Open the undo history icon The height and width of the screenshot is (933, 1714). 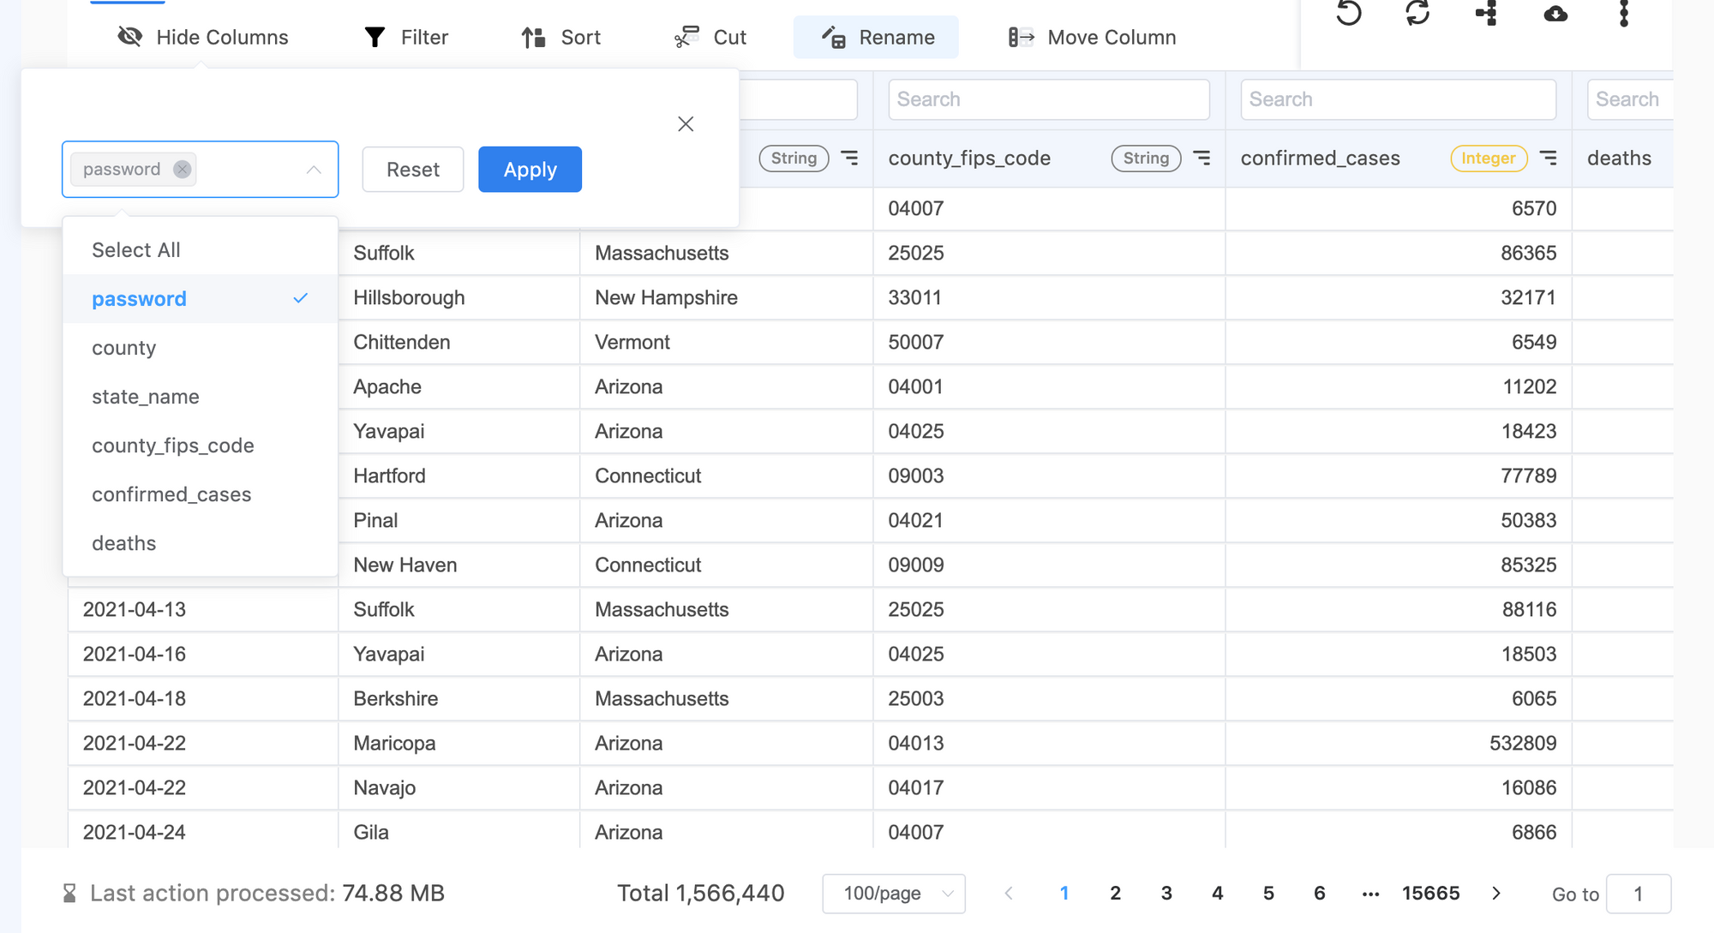pos(1347,13)
